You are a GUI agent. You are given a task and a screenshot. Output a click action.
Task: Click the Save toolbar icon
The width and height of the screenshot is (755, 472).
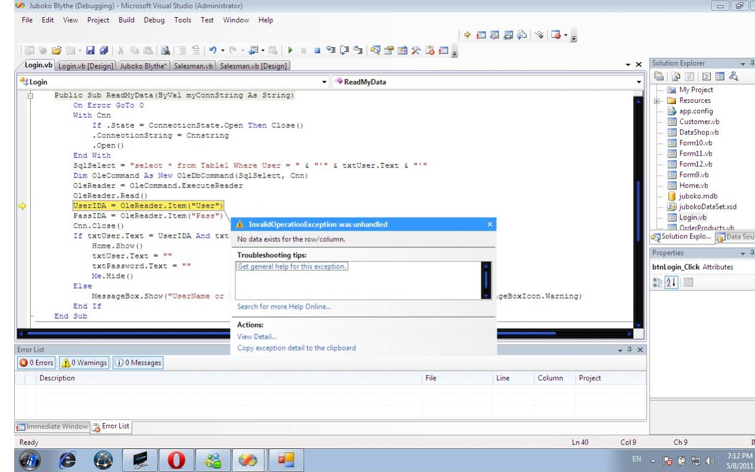coord(90,51)
